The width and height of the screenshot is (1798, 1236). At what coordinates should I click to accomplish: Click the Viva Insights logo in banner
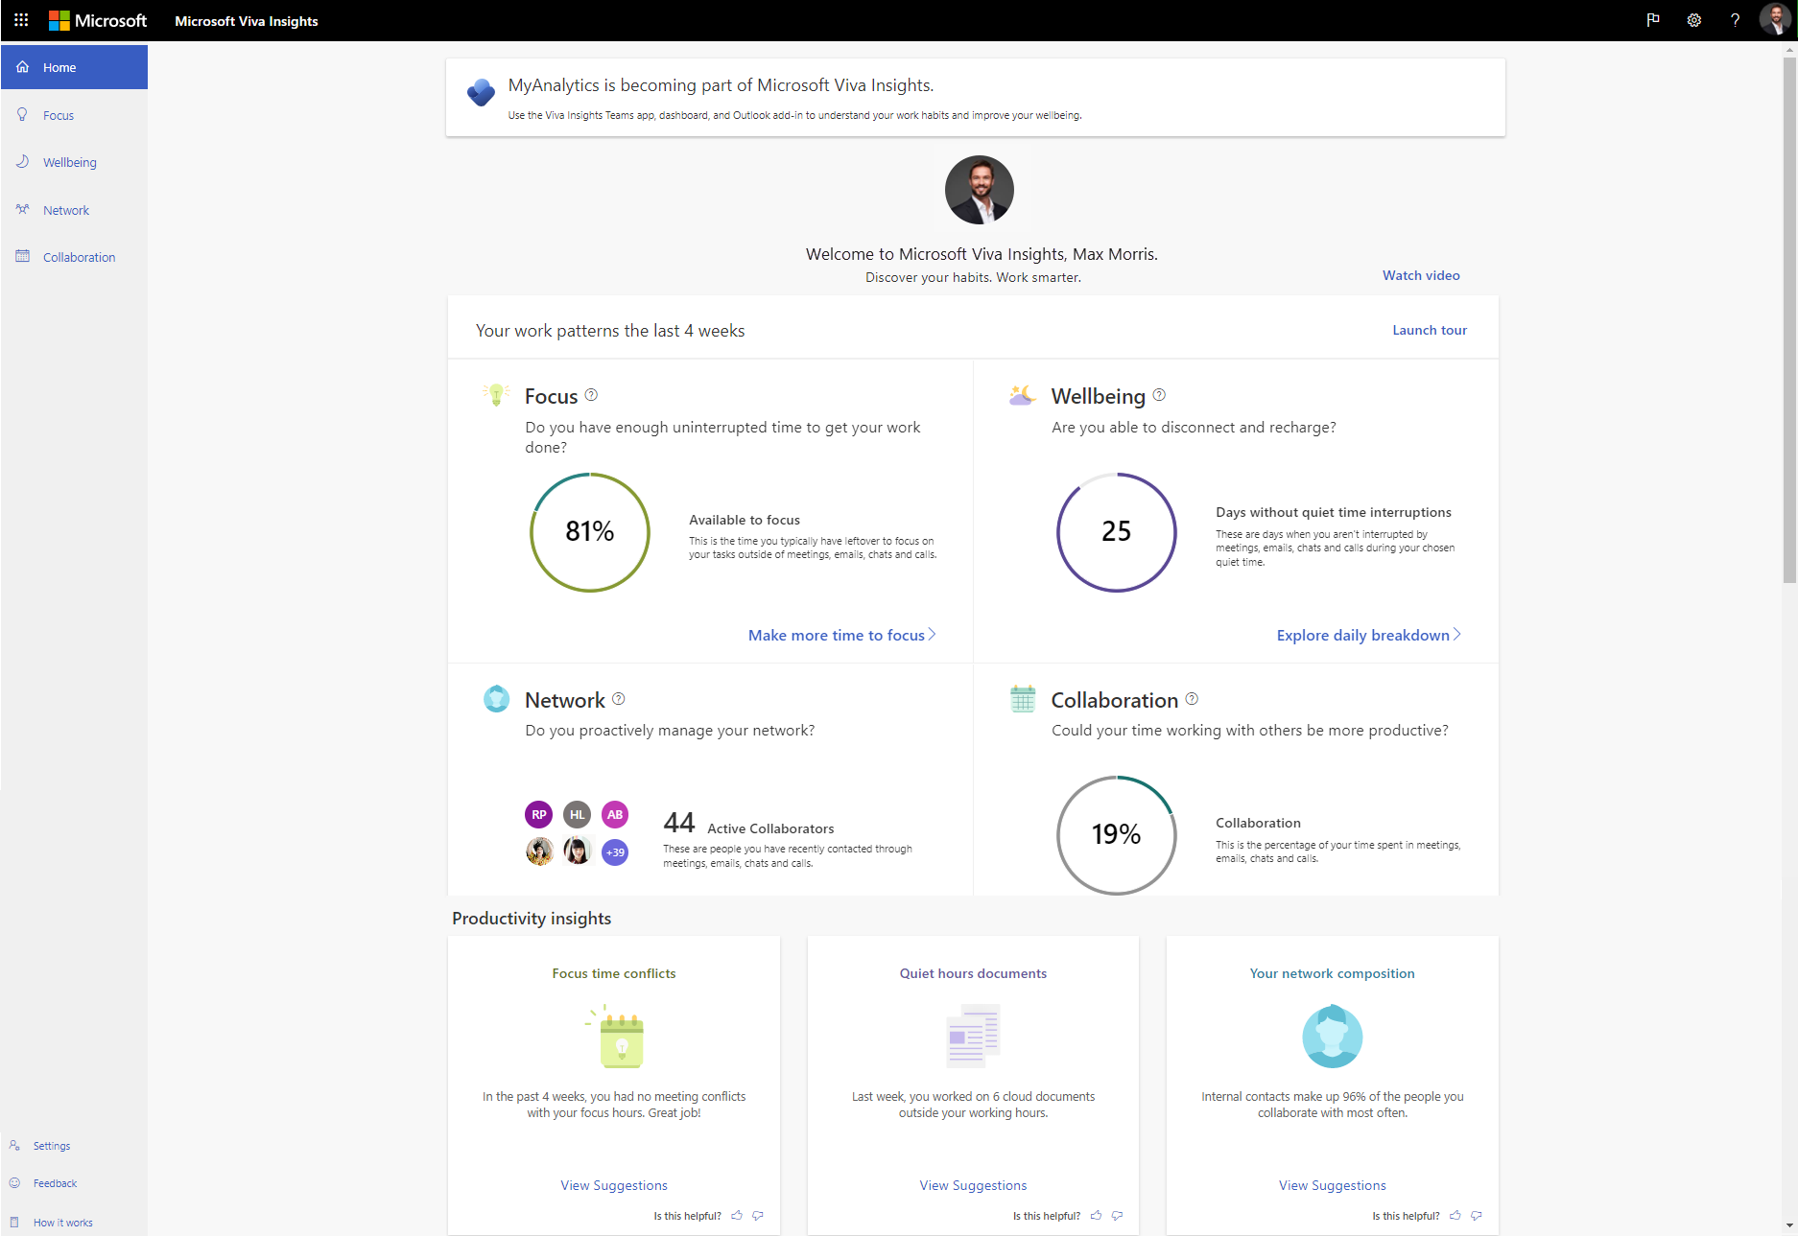pos(481,92)
